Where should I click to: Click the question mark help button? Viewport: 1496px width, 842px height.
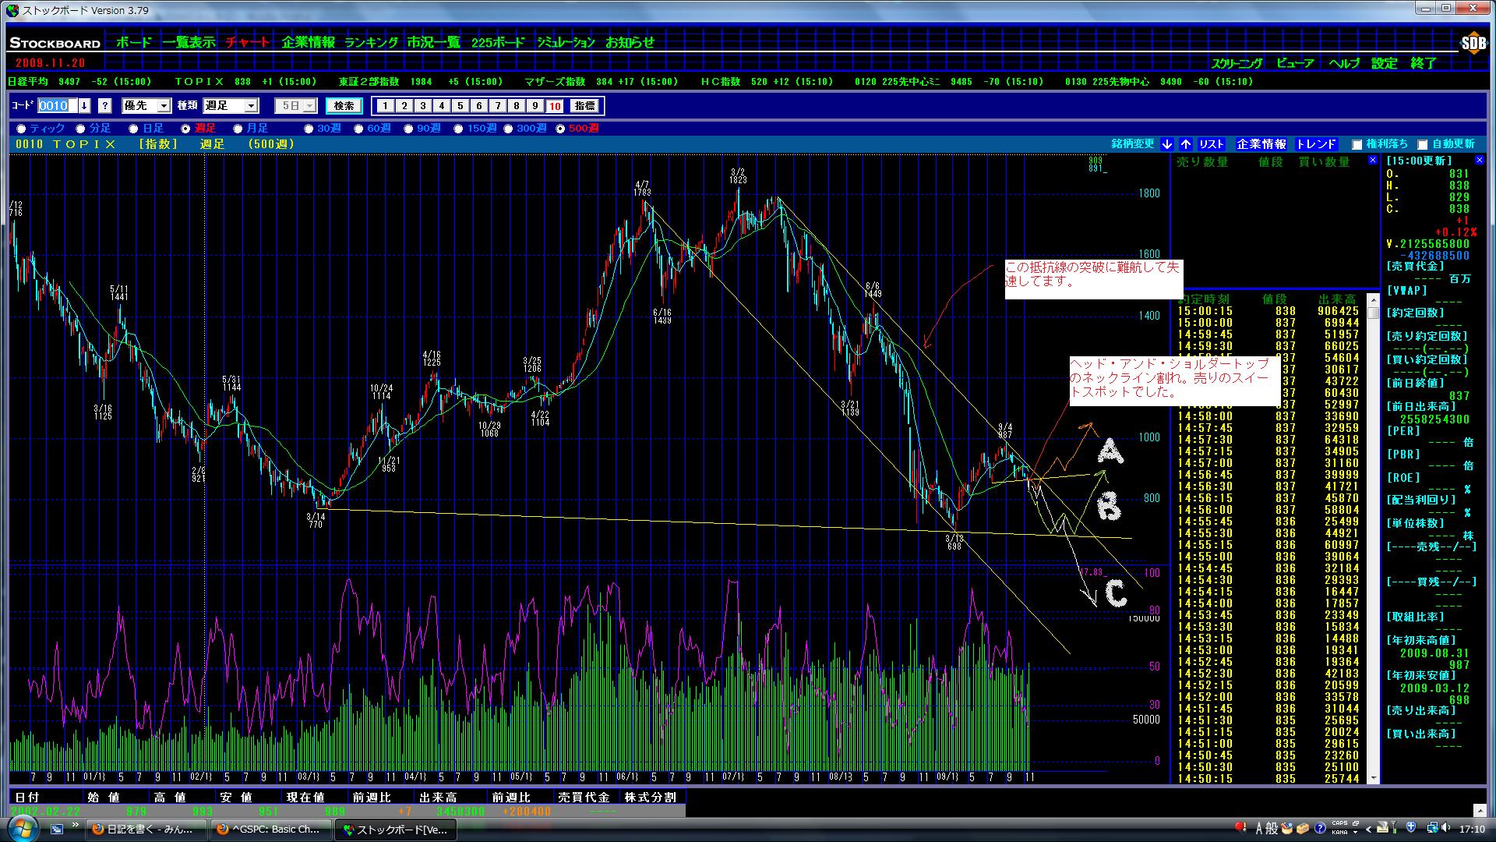105,106
